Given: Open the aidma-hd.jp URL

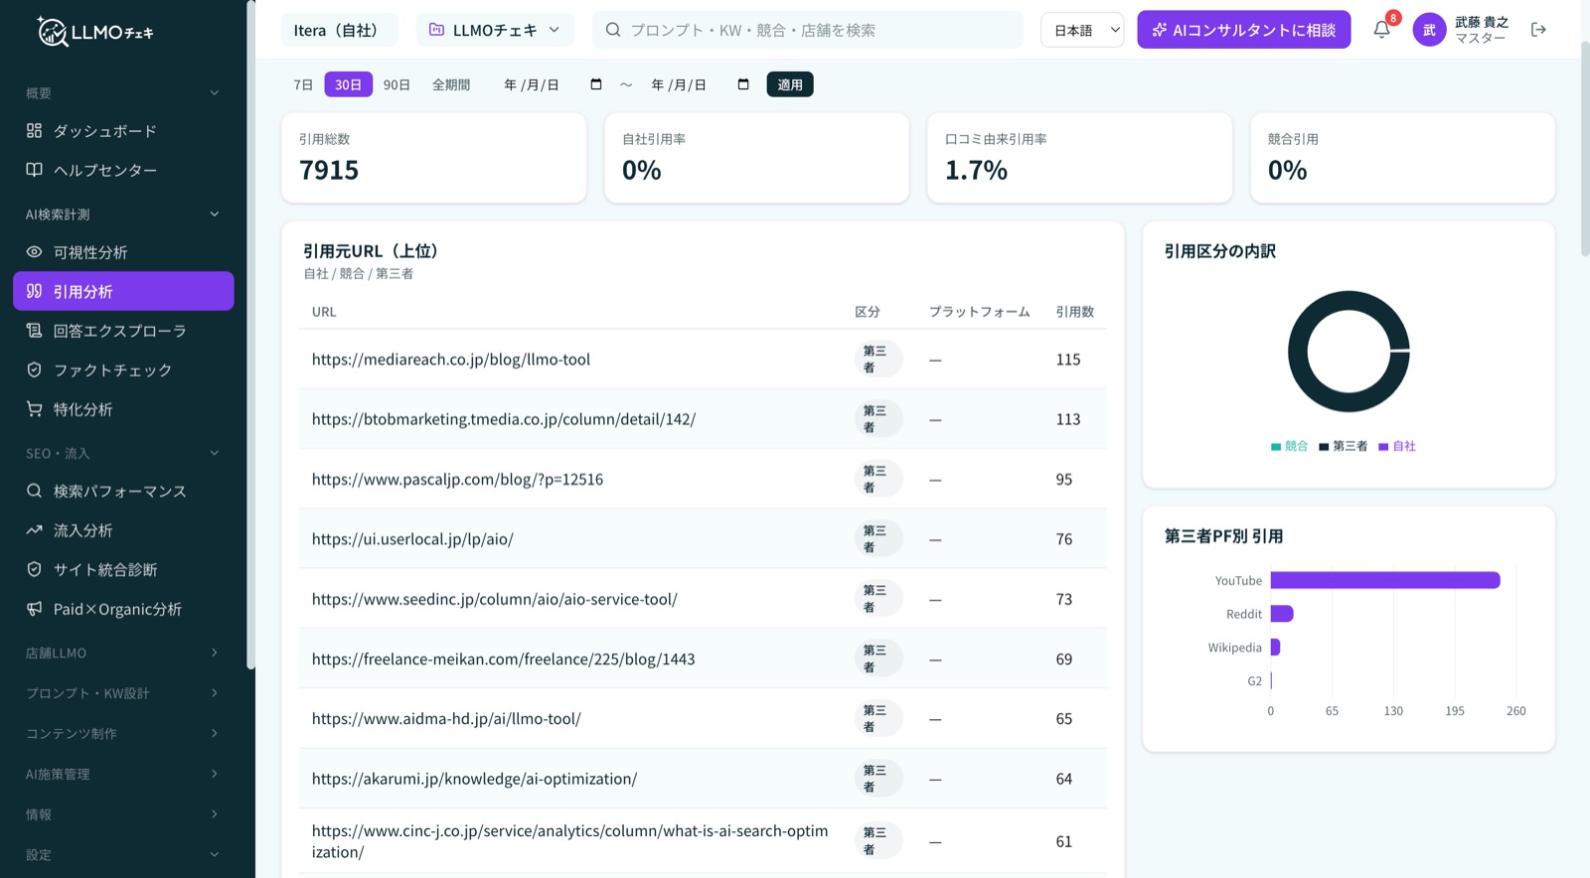Looking at the screenshot, I should pyautogui.click(x=446, y=718).
